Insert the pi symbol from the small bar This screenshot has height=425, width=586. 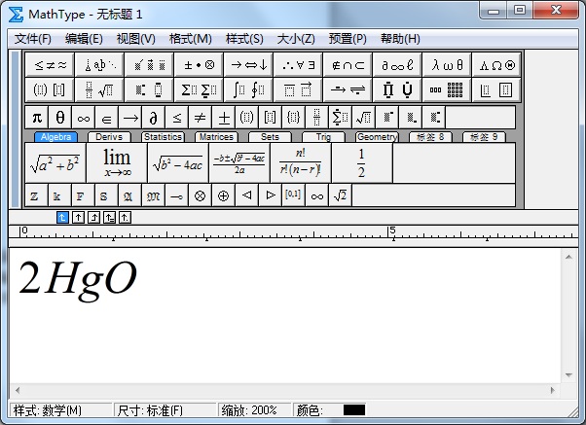point(37,118)
